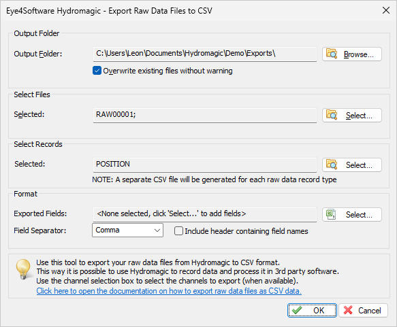This screenshot has width=397, height=327.
Task: Click the note about separate CSV files
Action: point(215,179)
